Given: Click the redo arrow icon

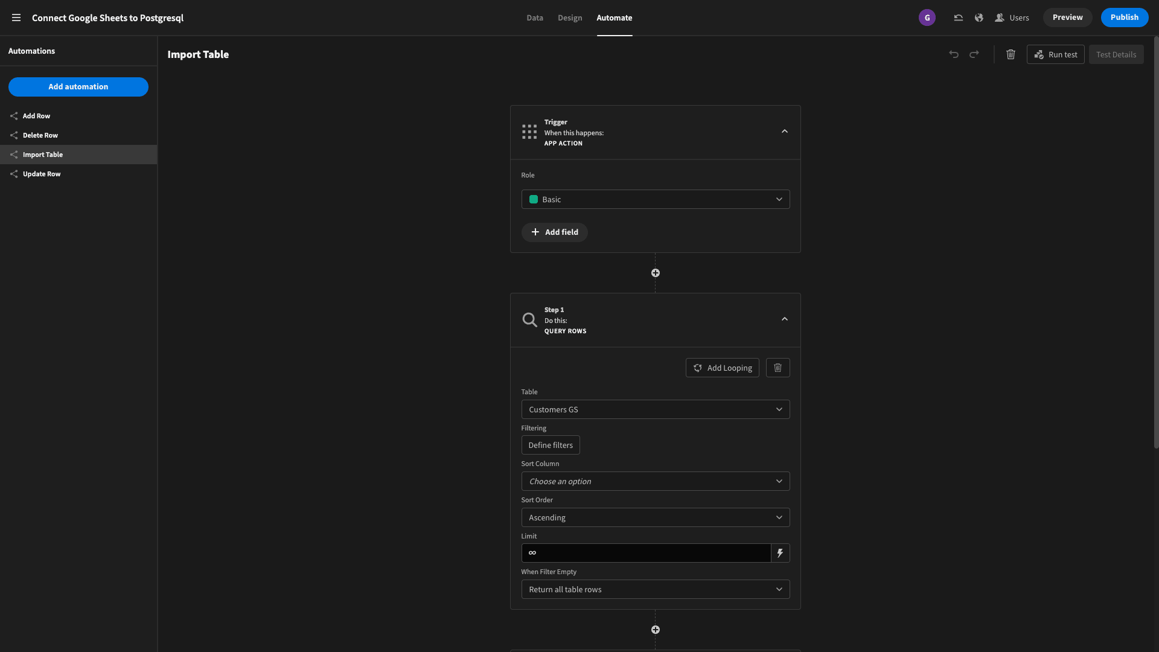Looking at the screenshot, I should (974, 55).
